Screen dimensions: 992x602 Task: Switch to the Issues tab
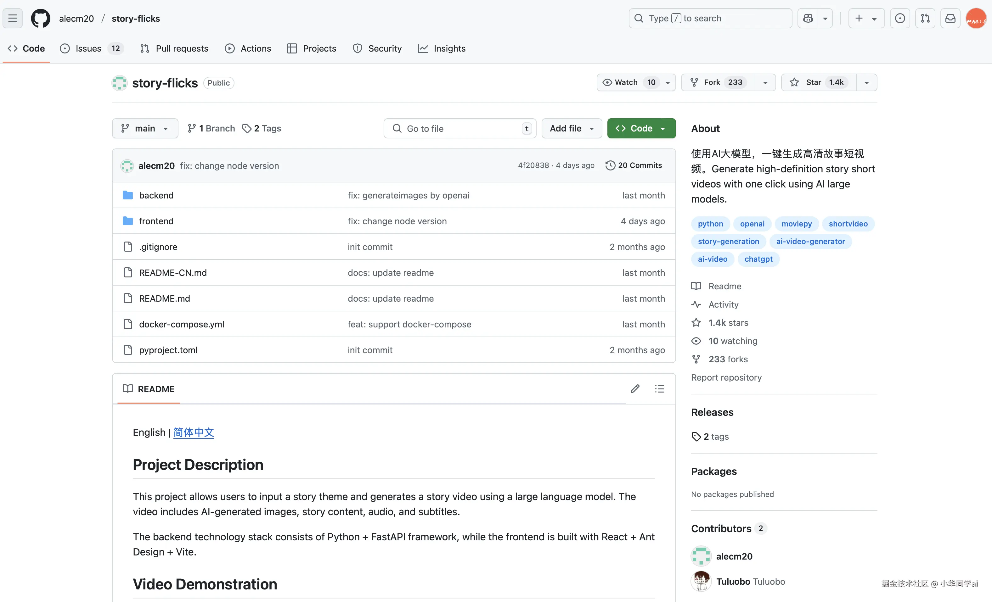point(88,48)
